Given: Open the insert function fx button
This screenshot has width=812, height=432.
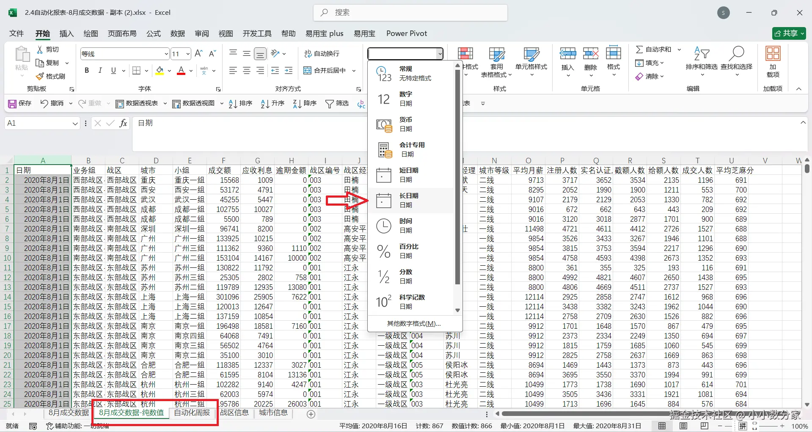Looking at the screenshot, I should coord(124,123).
